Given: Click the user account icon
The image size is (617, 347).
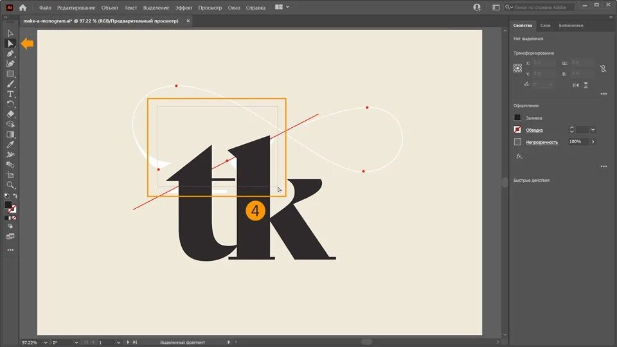Looking at the screenshot, I should (x=477, y=7).
